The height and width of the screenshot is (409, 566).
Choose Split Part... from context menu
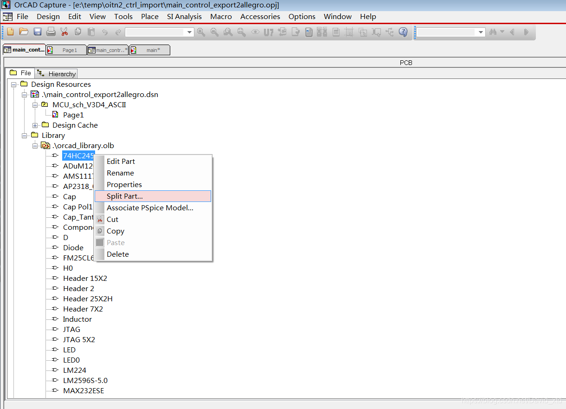point(153,196)
